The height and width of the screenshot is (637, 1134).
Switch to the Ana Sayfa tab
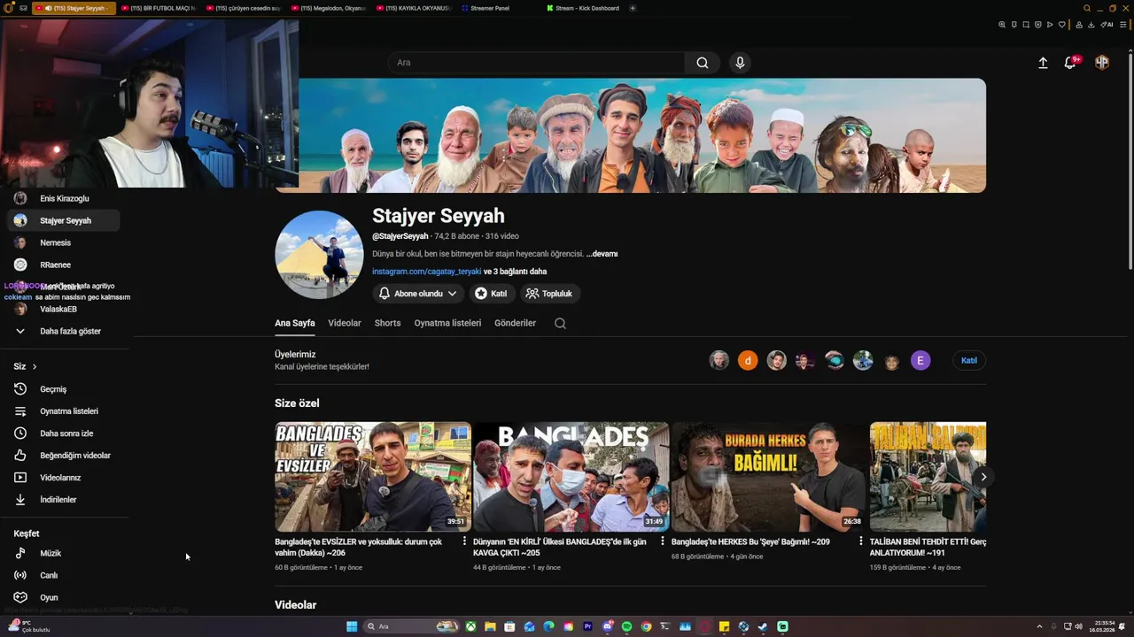[x=295, y=323]
